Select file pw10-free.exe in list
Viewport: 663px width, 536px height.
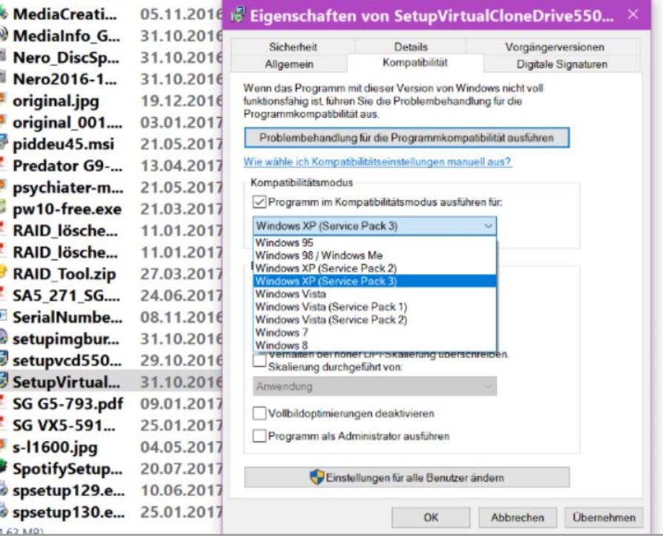pos(67,209)
